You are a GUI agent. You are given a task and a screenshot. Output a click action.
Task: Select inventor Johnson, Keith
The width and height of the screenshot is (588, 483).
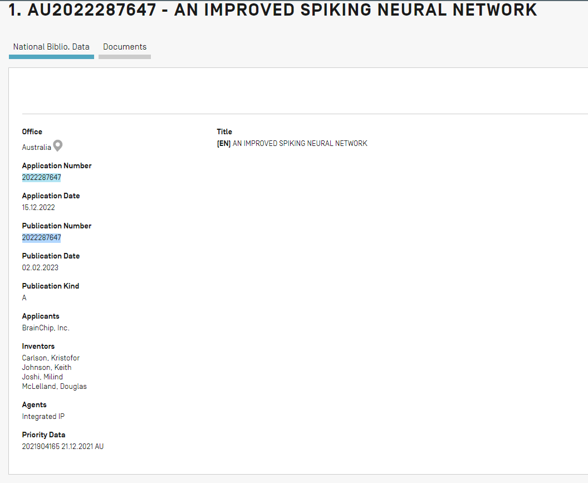point(47,368)
